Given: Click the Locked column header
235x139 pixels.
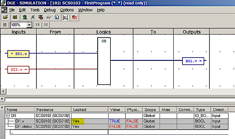Looking at the screenshot, I should click(90, 110).
